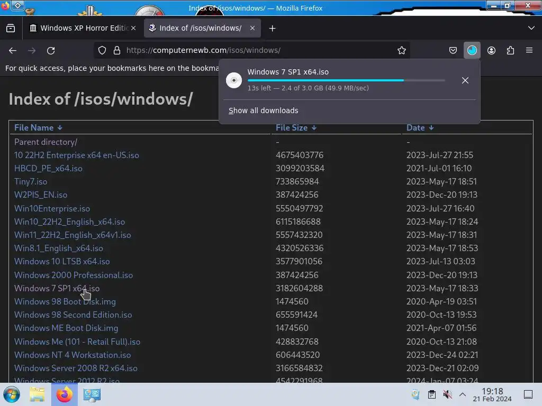Download Win10Enterprise.iso
This screenshot has width=542, height=406.
52,208
